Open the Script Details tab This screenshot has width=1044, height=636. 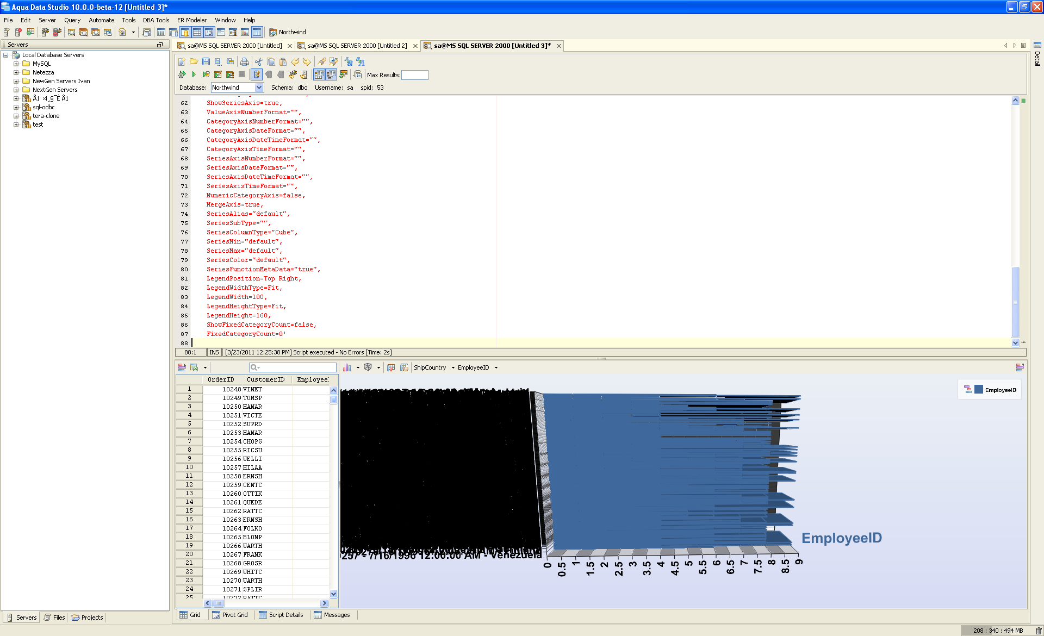tap(281, 615)
